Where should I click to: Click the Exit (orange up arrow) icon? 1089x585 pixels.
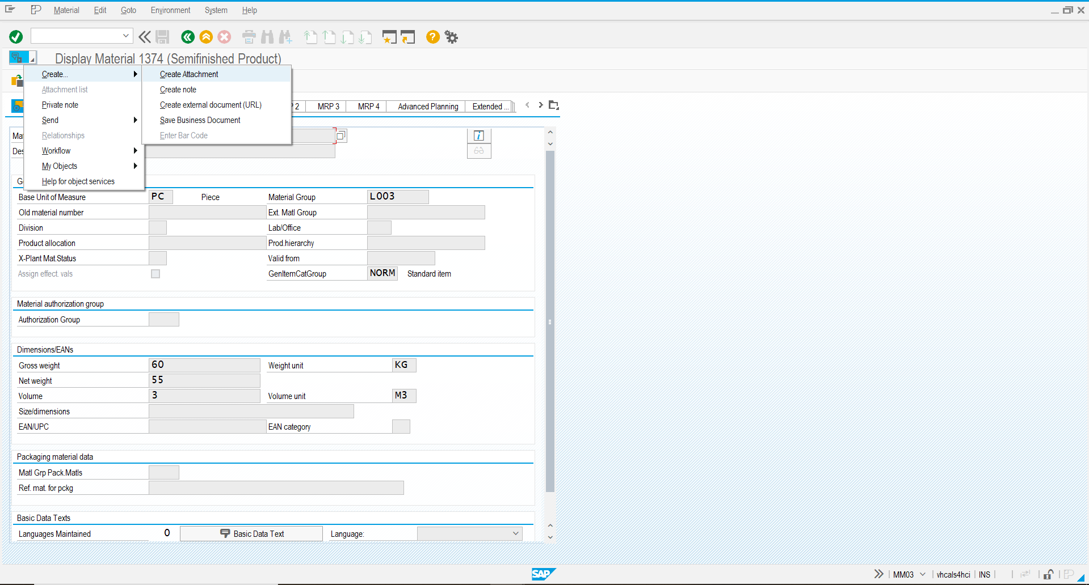tap(206, 36)
